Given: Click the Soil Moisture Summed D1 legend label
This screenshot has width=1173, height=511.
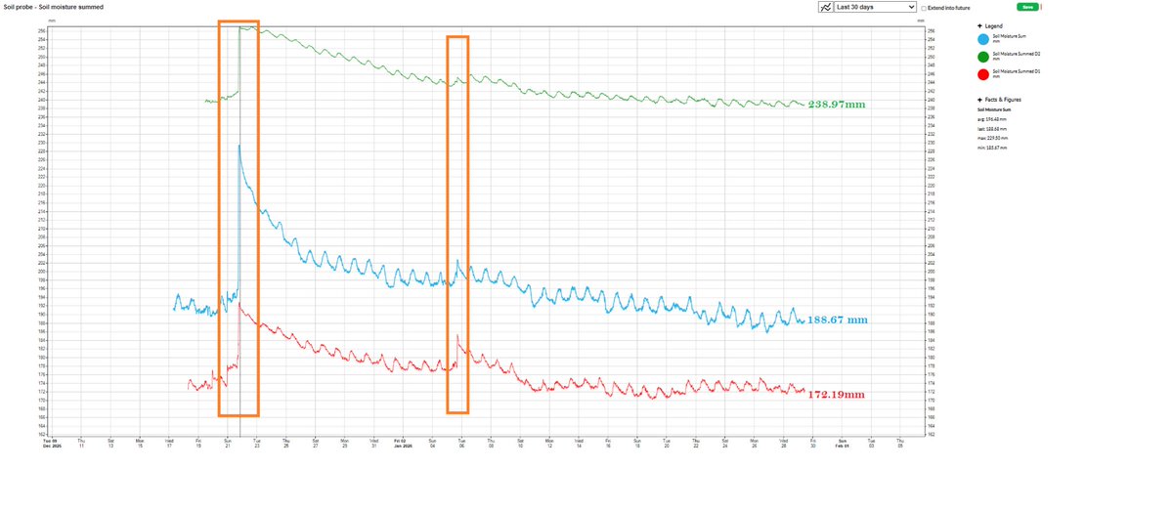Looking at the screenshot, I should click(x=1017, y=70).
